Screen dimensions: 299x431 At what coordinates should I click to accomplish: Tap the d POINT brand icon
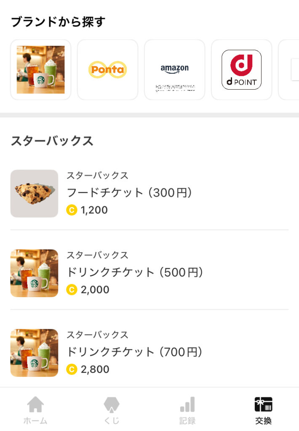[241, 70]
